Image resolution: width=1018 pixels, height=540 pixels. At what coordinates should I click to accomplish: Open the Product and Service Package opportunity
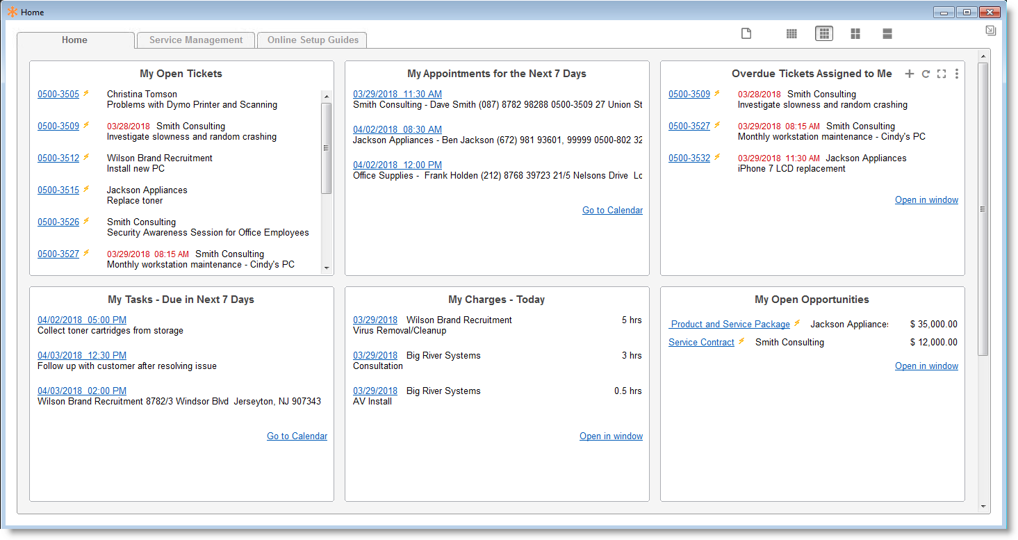730,324
